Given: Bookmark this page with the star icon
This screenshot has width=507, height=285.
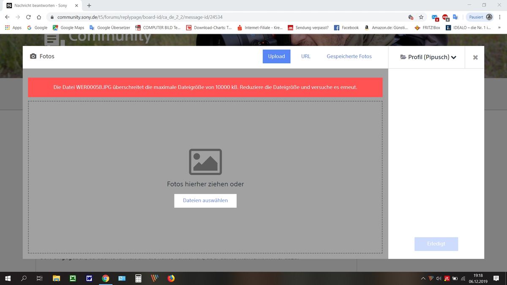Looking at the screenshot, I should click(x=421, y=17).
